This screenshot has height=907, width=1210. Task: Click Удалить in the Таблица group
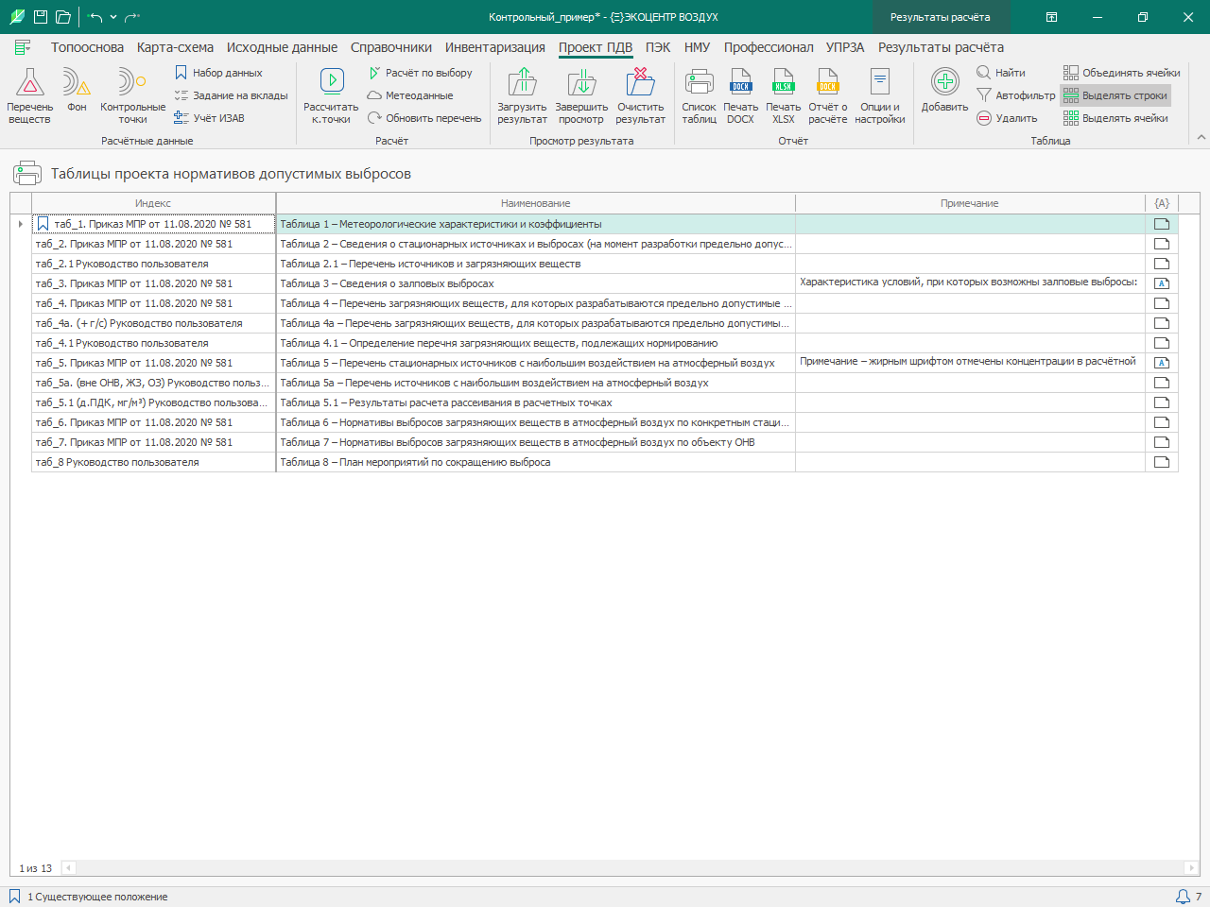click(1007, 118)
